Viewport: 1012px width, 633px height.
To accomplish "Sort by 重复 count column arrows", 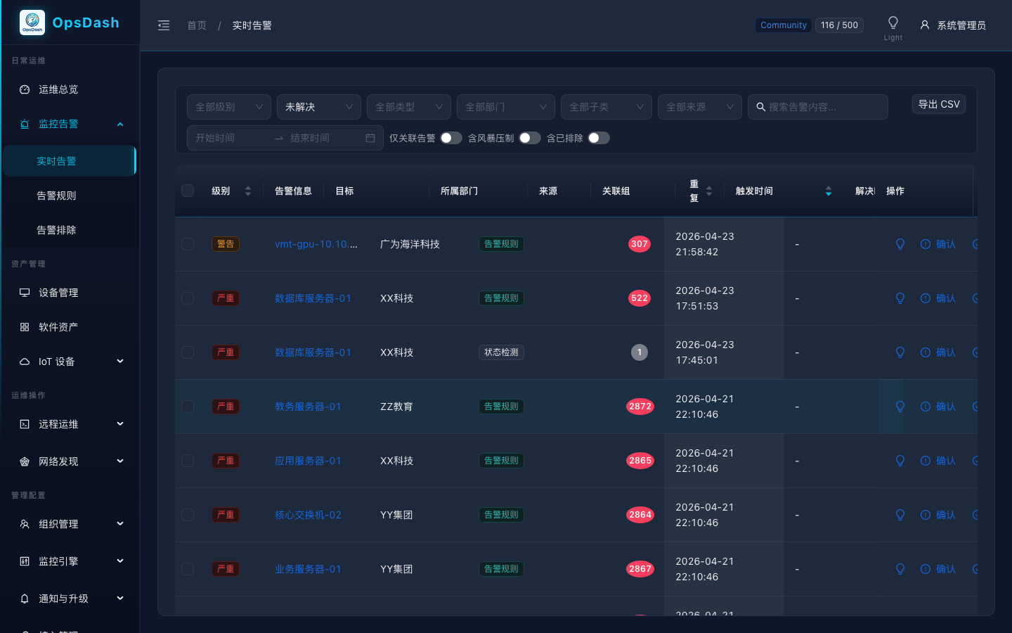I will (709, 191).
